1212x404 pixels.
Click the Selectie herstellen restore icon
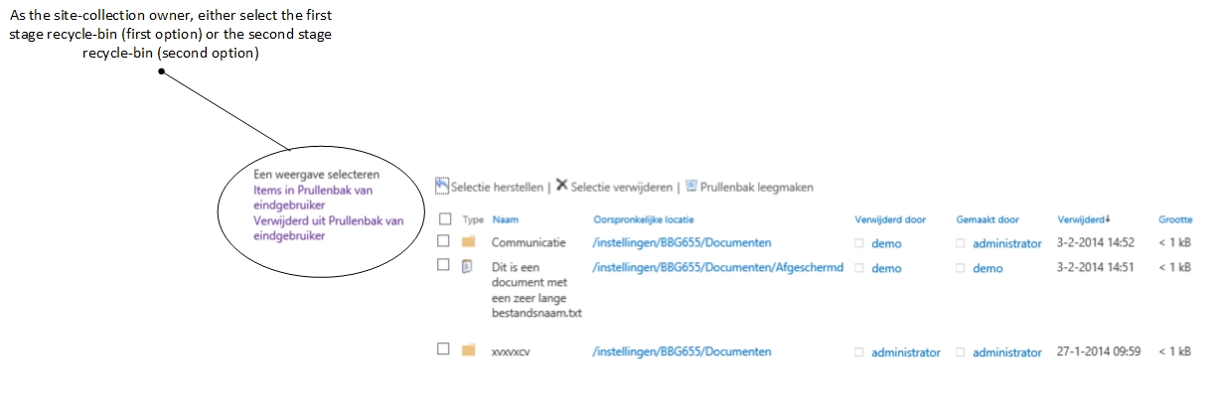point(442,185)
